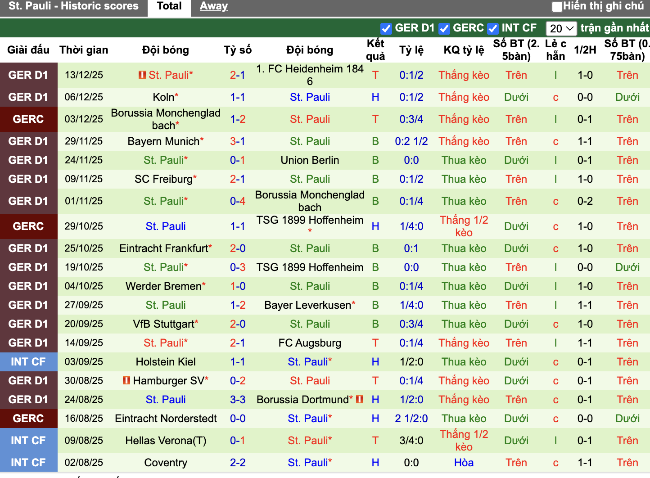Switch to the Total tab

click(x=169, y=6)
